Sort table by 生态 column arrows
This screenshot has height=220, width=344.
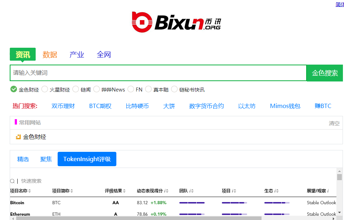click(x=277, y=191)
